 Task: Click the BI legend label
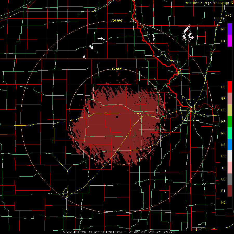point(223,191)
